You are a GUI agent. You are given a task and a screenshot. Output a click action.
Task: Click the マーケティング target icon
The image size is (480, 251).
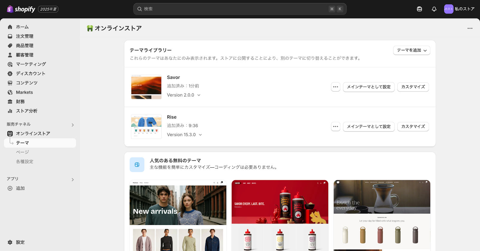pyautogui.click(x=10, y=64)
